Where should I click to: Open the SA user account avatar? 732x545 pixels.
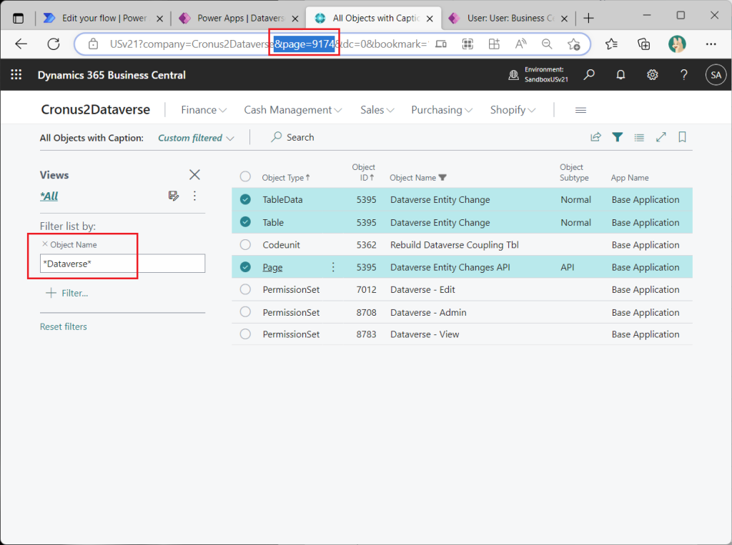(x=716, y=75)
